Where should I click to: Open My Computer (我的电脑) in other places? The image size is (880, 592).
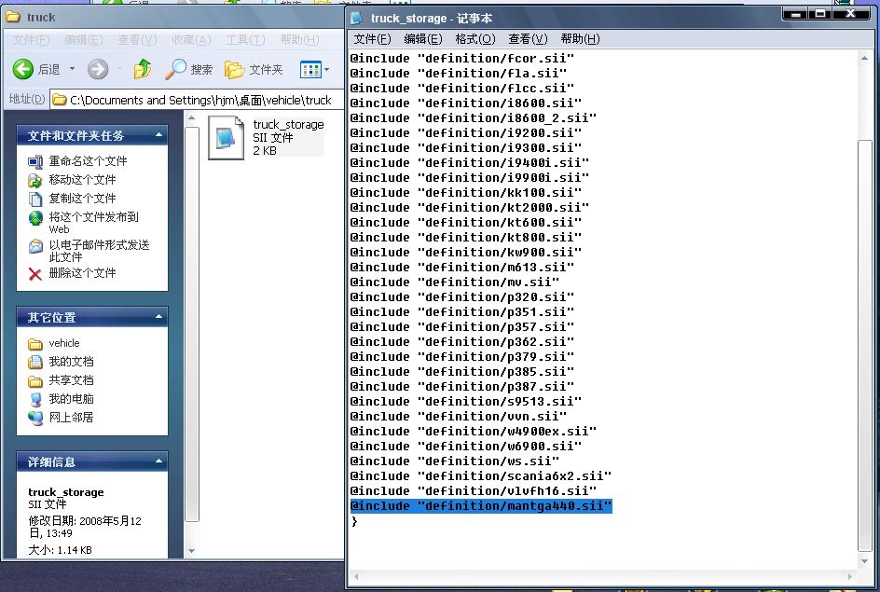[x=35, y=399]
